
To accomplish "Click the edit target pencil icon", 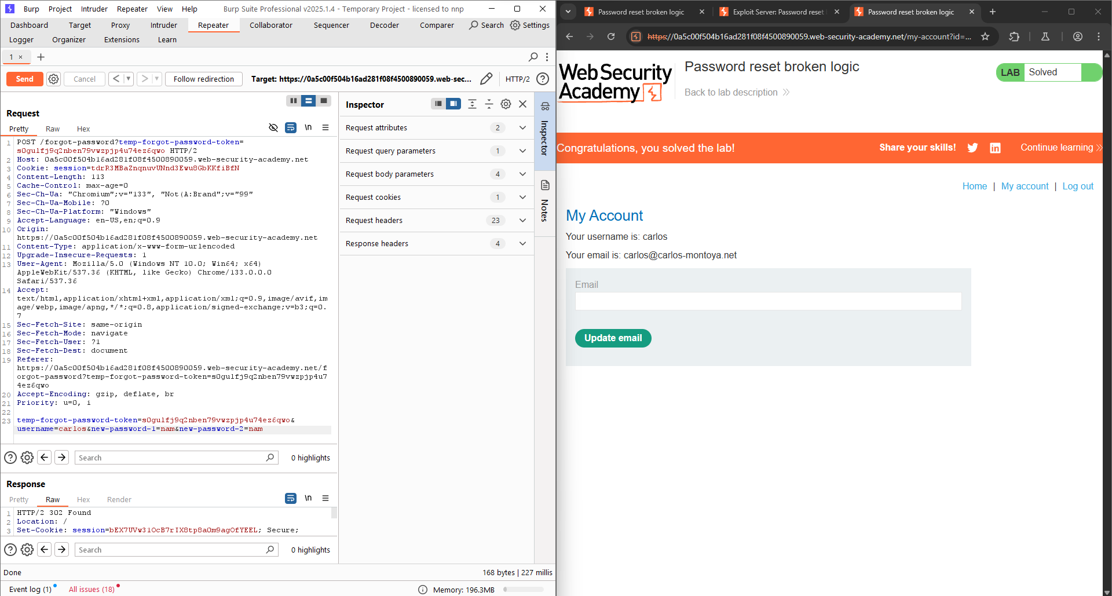I will tap(487, 79).
